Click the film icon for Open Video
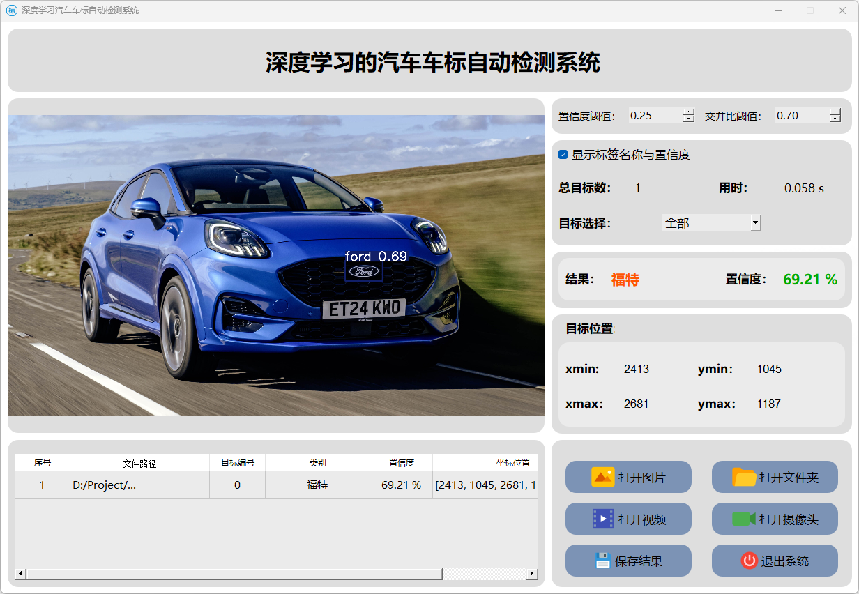 602,519
